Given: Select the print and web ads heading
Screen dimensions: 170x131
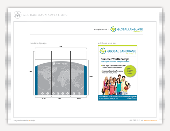Looking at the screenshot, I should tap(107, 43).
